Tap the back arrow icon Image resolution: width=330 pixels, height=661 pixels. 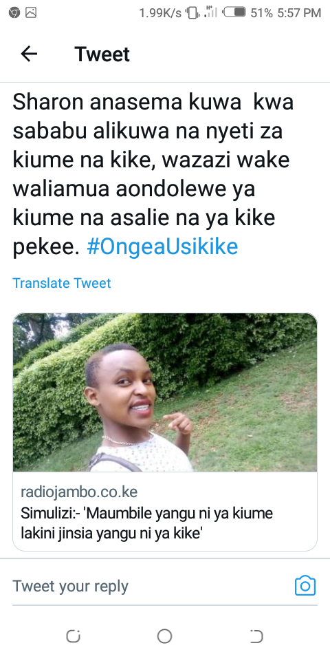point(29,54)
